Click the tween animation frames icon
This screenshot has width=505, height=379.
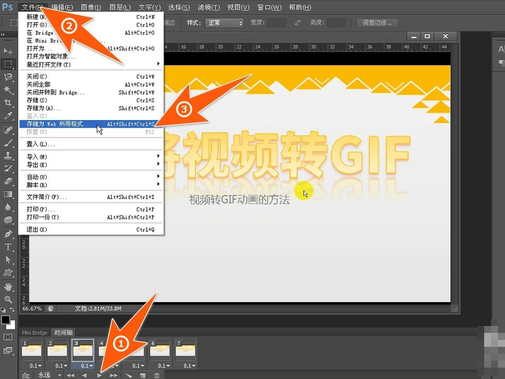[x=128, y=375]
